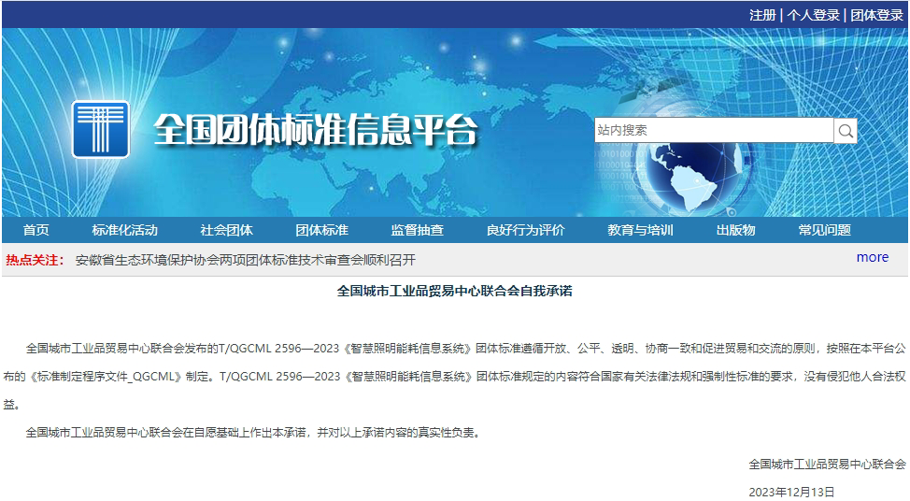Click the text 《标准制定程序文件_QGCML》
The width and height of the screenshot is (910, 501).
(x=104, y=376)
